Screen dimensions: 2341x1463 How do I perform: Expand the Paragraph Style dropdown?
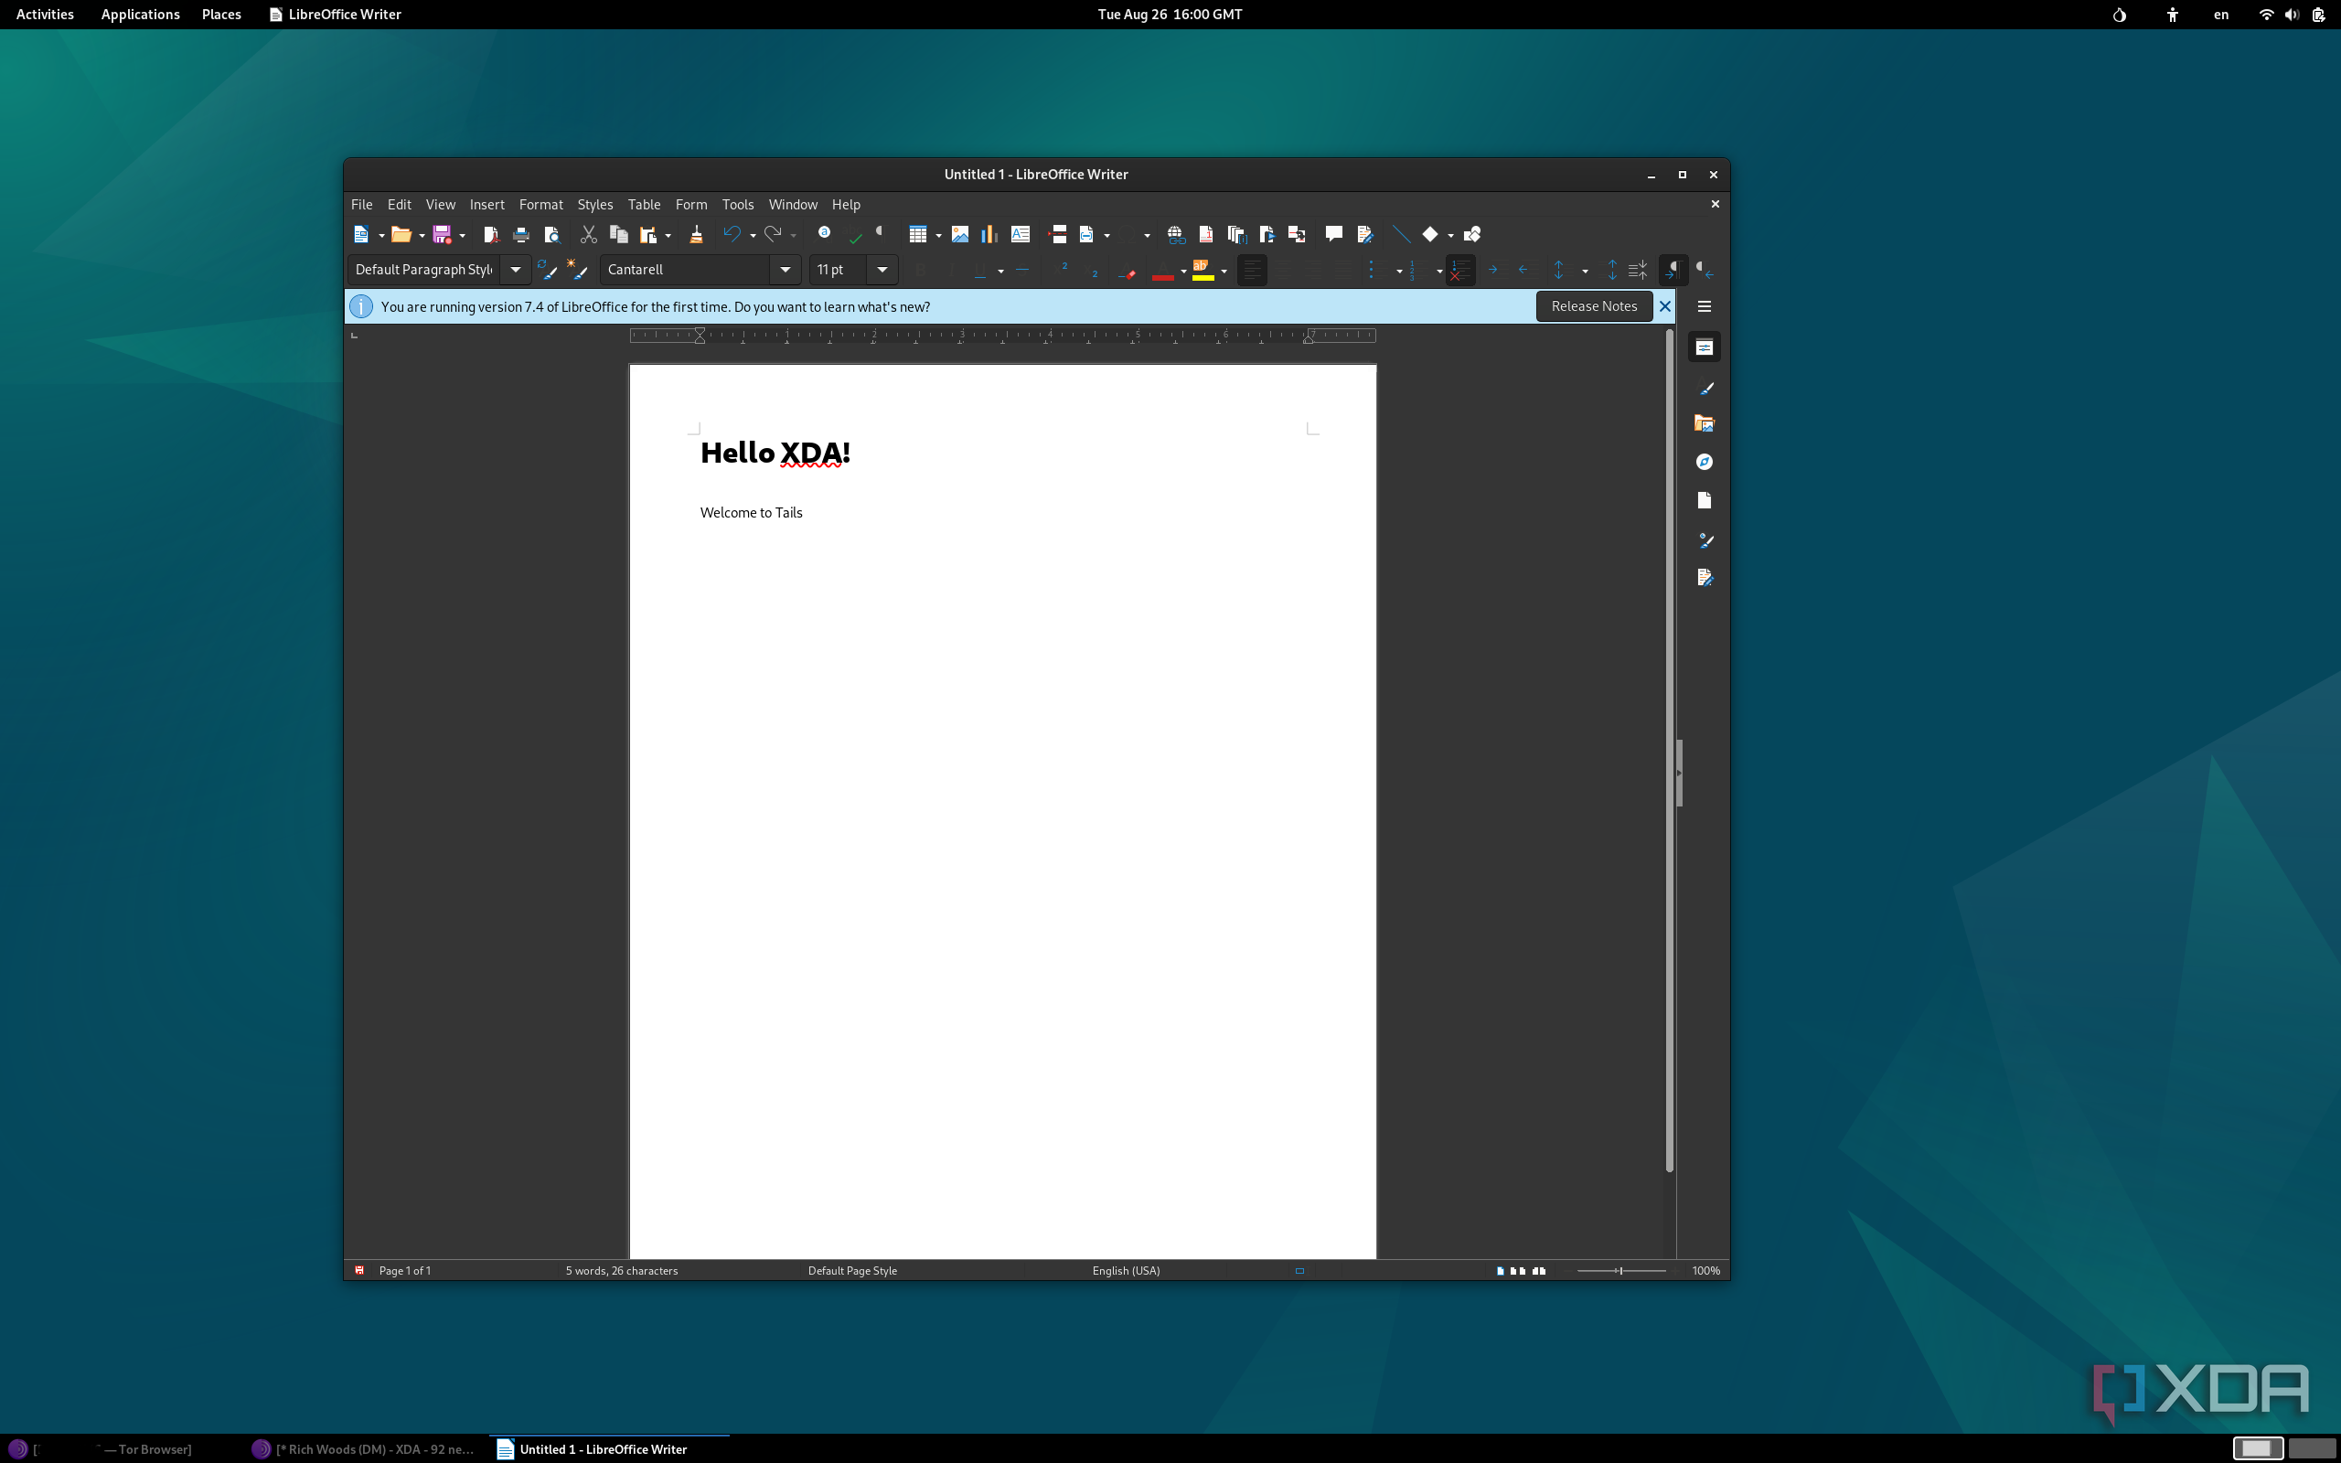pyautogui.click(x=516, y=270)
